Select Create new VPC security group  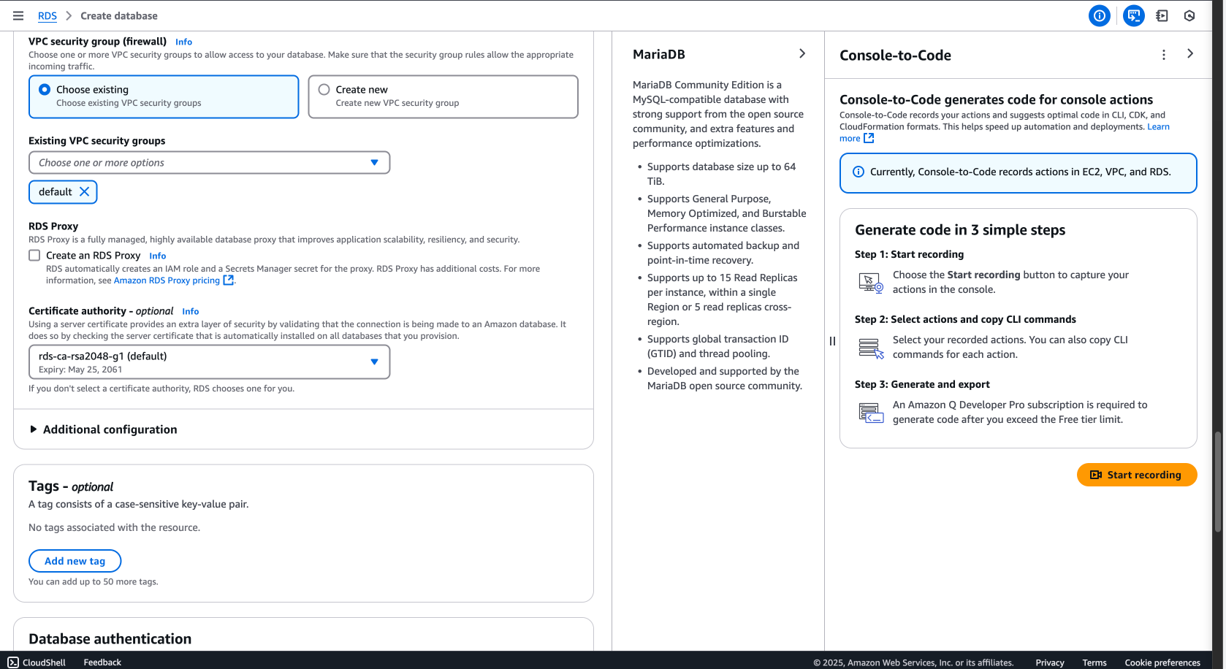[x=443, y=96]
